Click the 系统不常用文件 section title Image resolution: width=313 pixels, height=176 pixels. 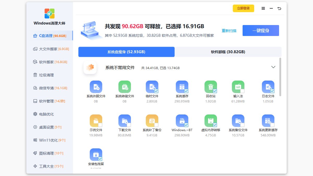pos(120,68)
